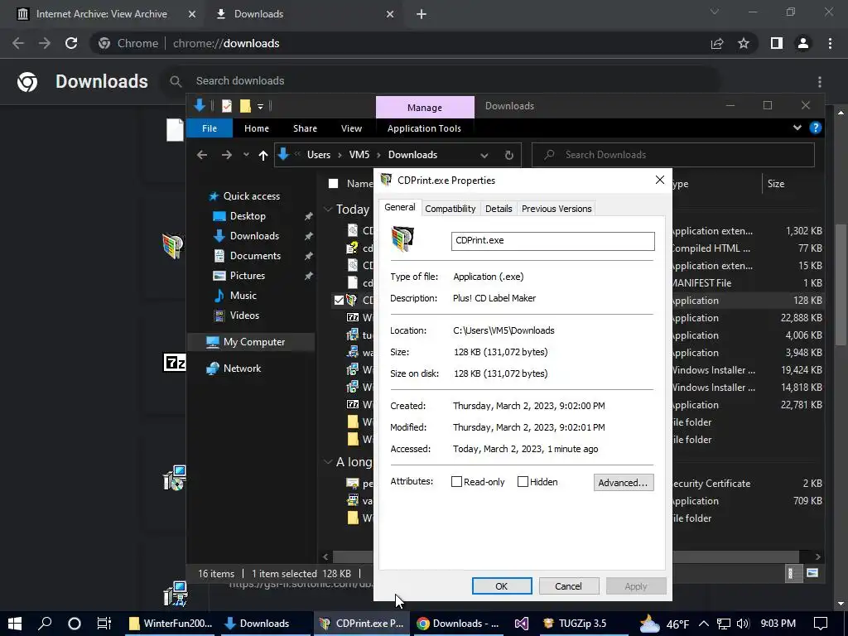848x636 pixels.
Task: Tick the Hidden attribute checkbox
Action: tap(523, 482)
